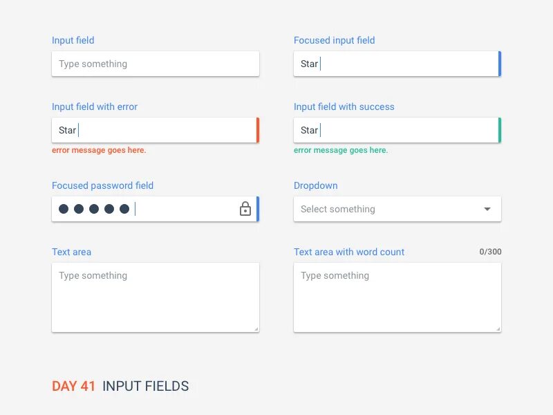
Task: Click the 'Focused password field' label
Action: tap(102, 185)
